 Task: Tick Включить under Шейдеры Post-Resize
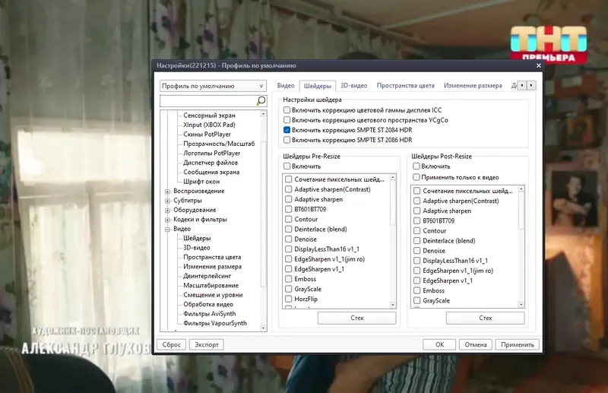click(416, 166)
